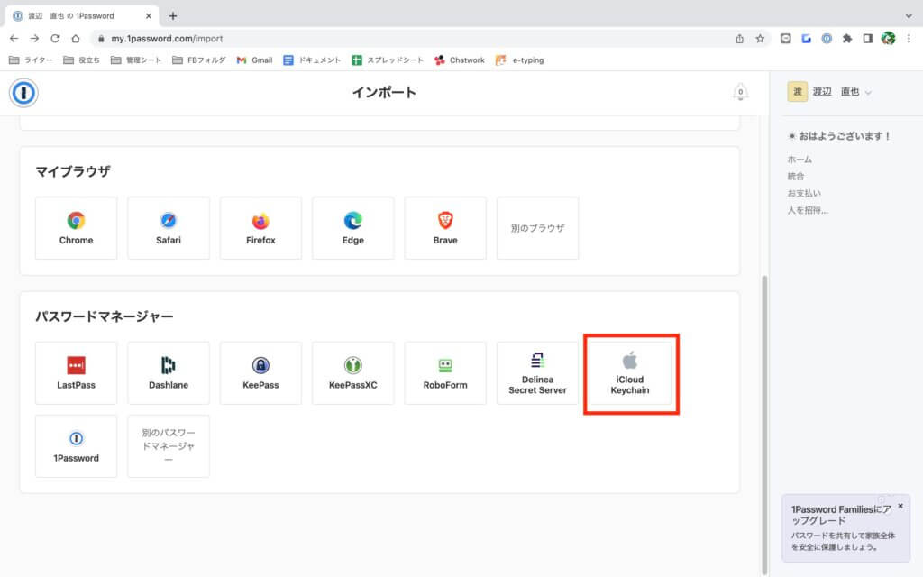The image size is (923, 577).
Task: Go to ホーム in the sidebar
Action: [800, 160]
